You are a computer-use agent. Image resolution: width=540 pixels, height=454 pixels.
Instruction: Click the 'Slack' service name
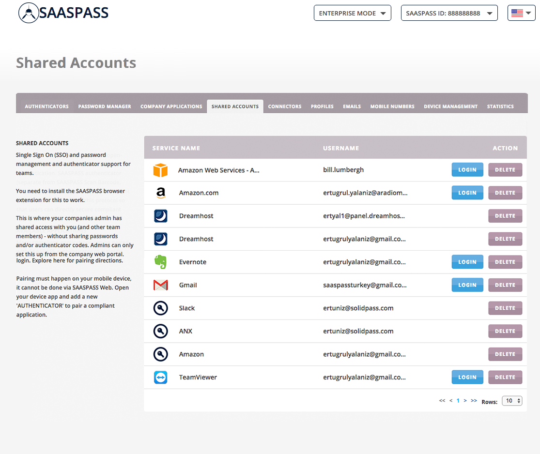click(186, 308)
